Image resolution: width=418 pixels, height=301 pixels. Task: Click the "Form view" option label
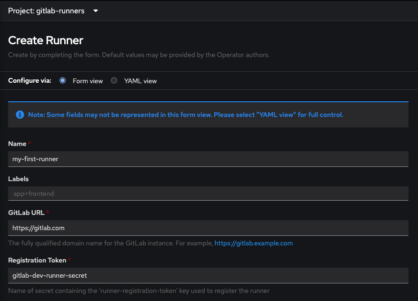point(88,81)
